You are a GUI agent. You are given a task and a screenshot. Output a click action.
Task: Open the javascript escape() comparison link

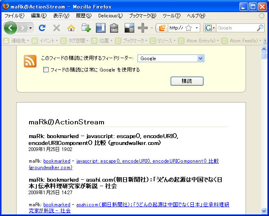147,161
